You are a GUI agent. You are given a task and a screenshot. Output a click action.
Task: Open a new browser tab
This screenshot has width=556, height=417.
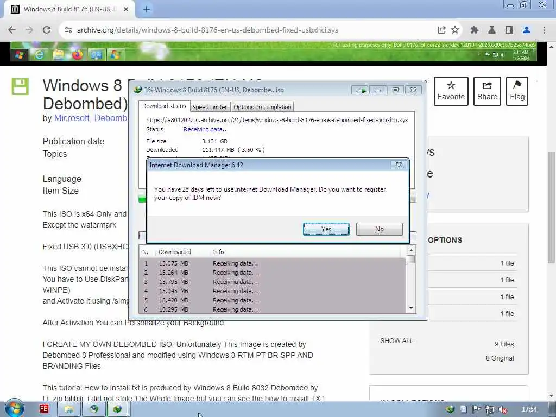[147, 9]
